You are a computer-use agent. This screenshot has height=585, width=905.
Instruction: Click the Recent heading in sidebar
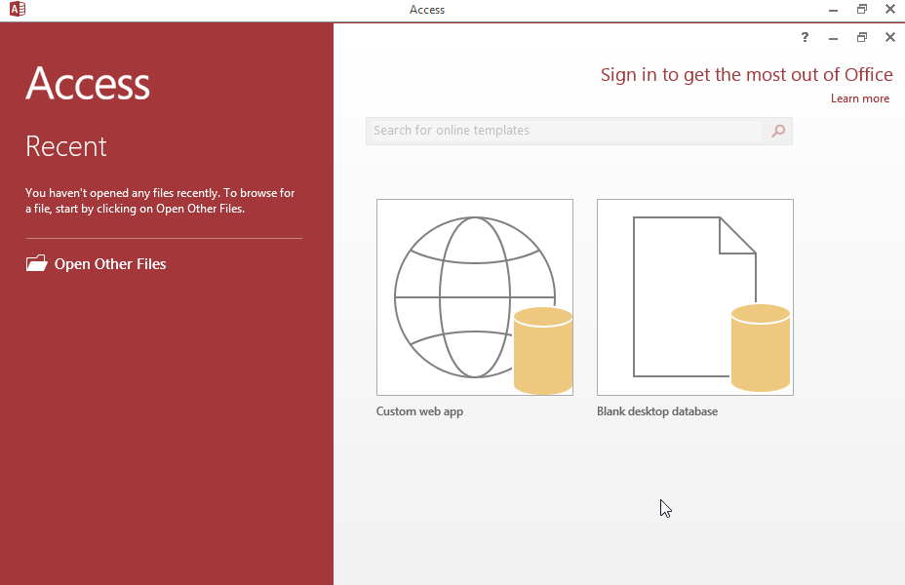tap(65, 146)
